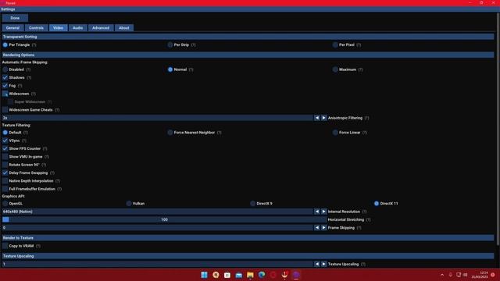Click help icon beside Show FPS Counter
The height and width of the screenshot is (281, 500).
(45, 149)
